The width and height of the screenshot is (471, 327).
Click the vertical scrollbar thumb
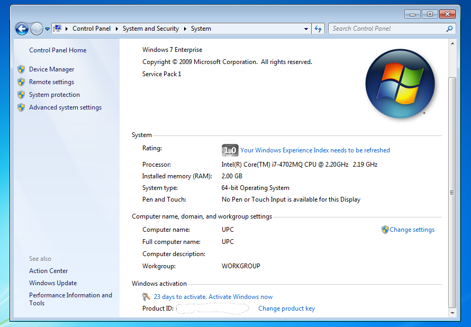(452, 192)
